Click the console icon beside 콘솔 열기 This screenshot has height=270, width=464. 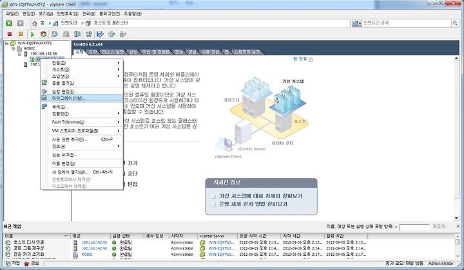point(44,83)
